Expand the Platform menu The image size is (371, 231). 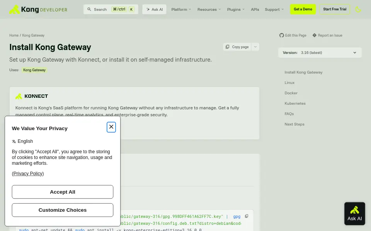[181, 9]
